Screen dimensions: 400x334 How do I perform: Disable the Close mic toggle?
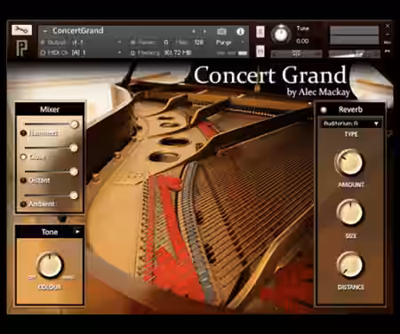pyautogui.click(x=23, y=156)
